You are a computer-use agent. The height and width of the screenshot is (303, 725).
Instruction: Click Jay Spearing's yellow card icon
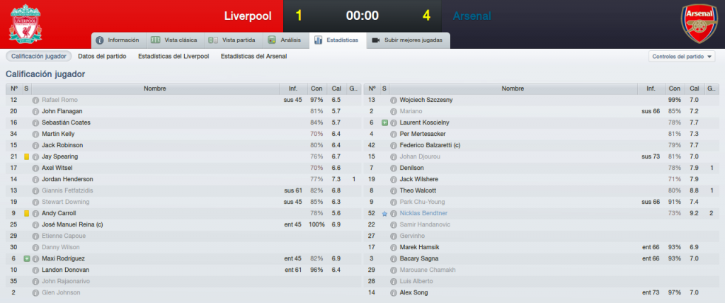click(x=26, y=157)
